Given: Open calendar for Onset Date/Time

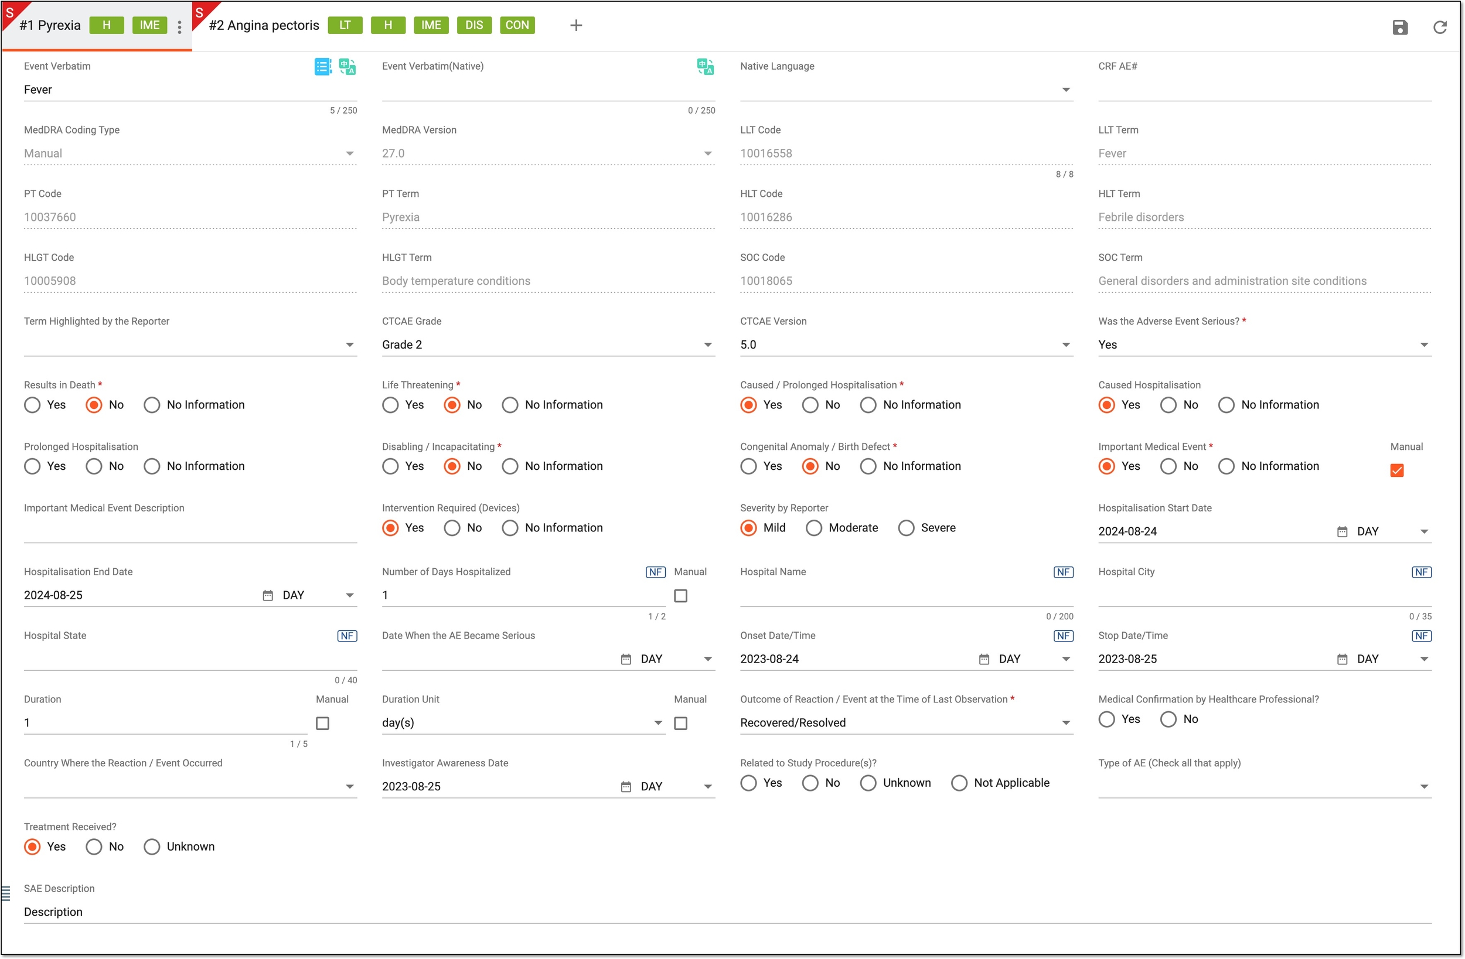Looking at the screenshot, I should (x=984, y=658).
